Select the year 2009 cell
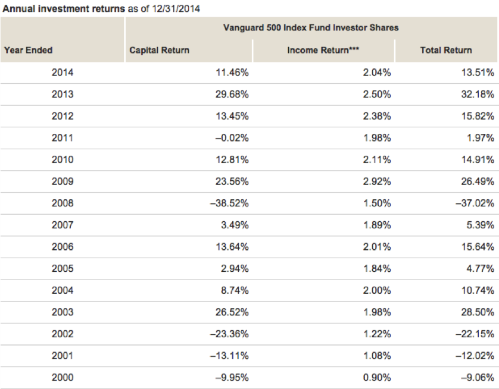This screenshot has width=499, height=389. point(63,181)
